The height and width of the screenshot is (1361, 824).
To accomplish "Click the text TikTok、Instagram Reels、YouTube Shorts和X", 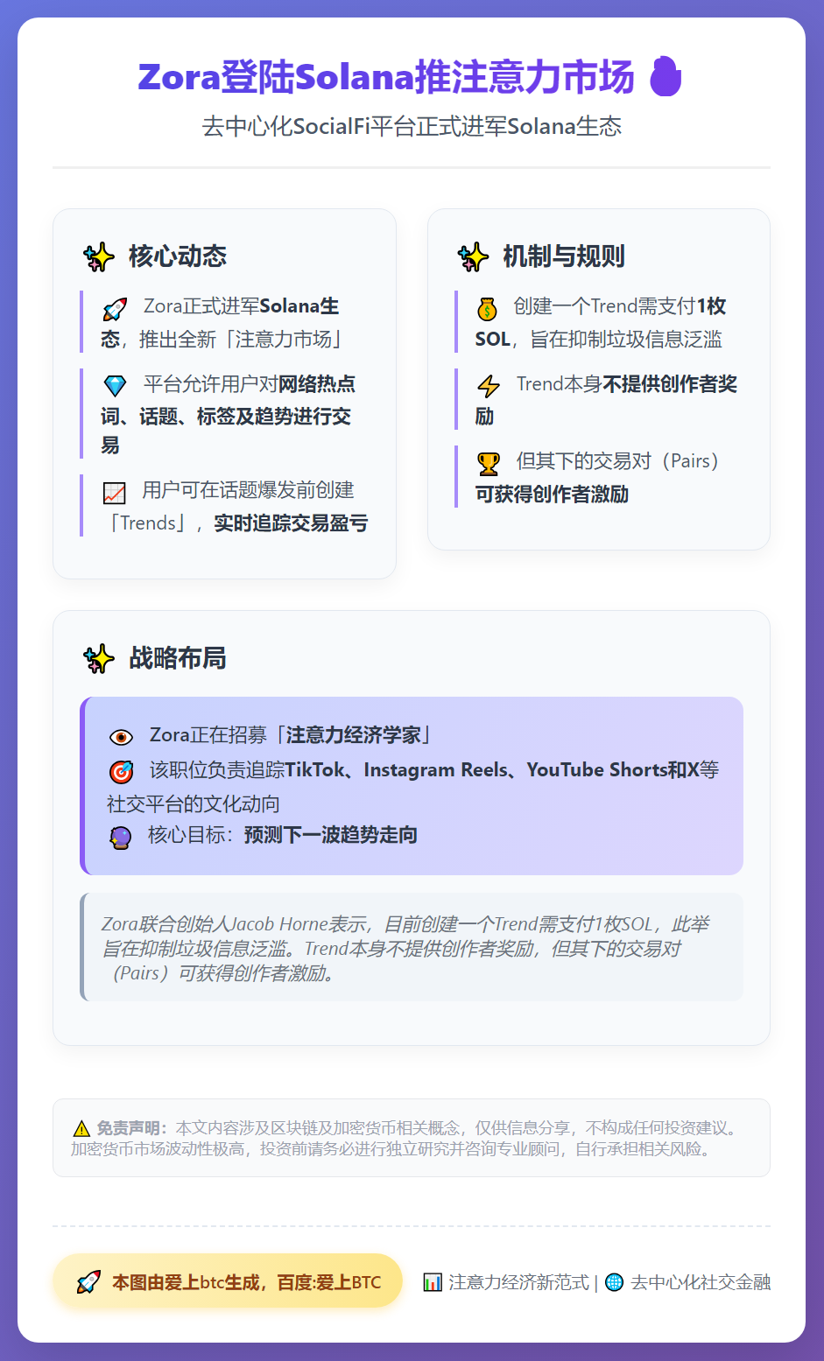I will click(492, 770).
